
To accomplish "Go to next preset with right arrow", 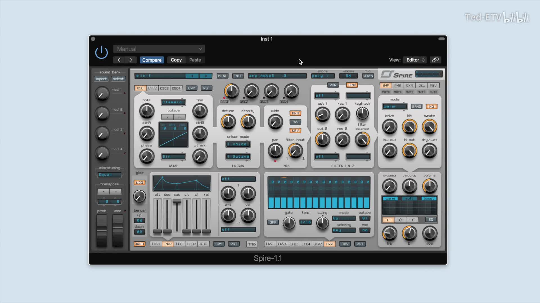I will point(130,60).
